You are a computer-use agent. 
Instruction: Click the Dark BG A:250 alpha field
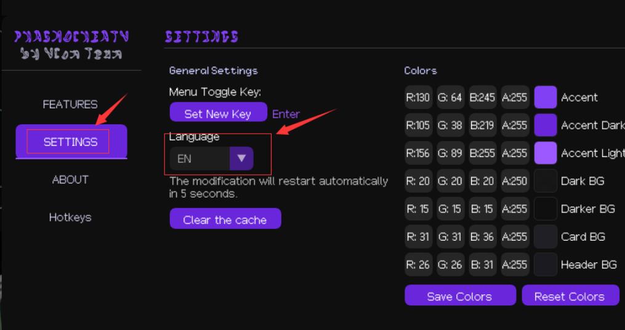[x=515, y=181]
